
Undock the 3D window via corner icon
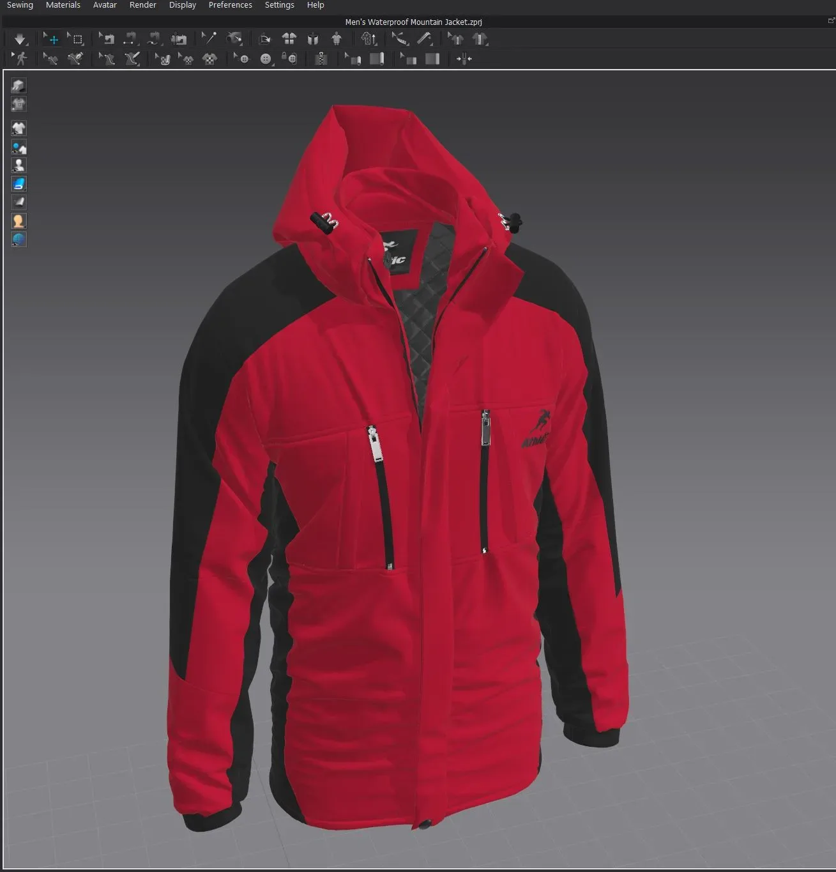tap(831, 21)
